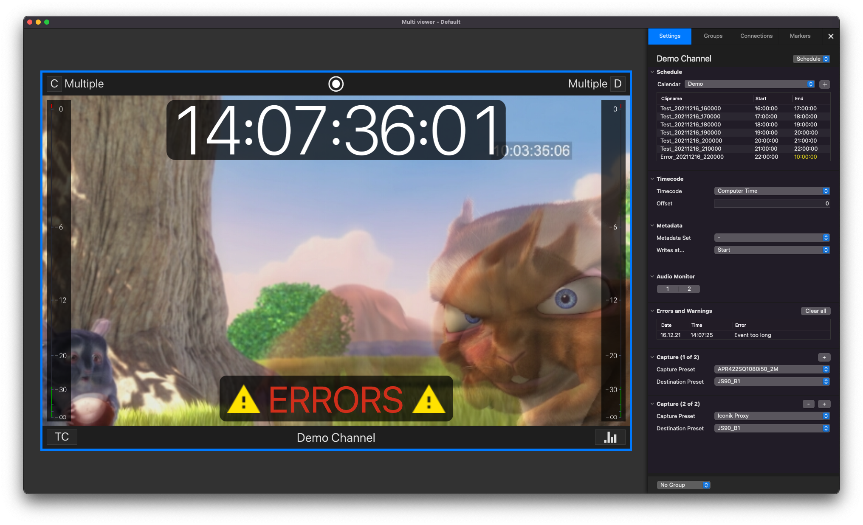The width and height of the screenshot is (863, 525).
Task: Add a capture in Capture (1 of 2)
Action: pyautogui.click(x=824, y=357)
